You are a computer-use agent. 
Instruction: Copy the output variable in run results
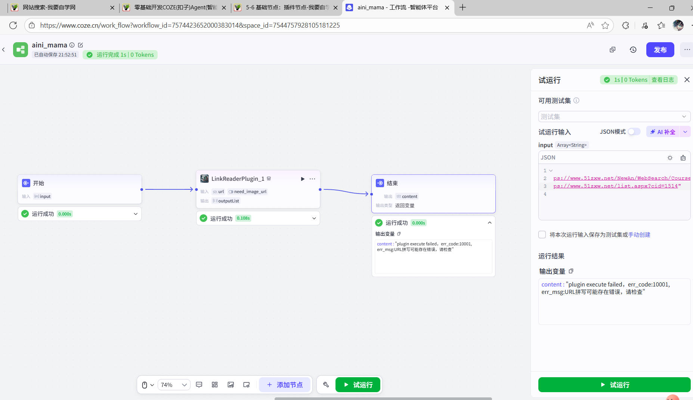click(x=571, y=271)
